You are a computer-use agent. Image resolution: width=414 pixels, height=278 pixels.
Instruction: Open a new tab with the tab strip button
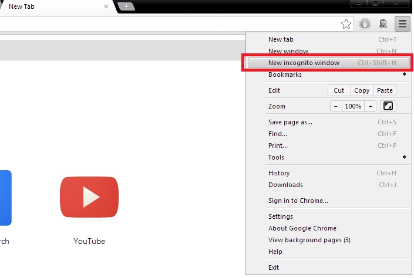pyautogui.click(x=125, y=6)
